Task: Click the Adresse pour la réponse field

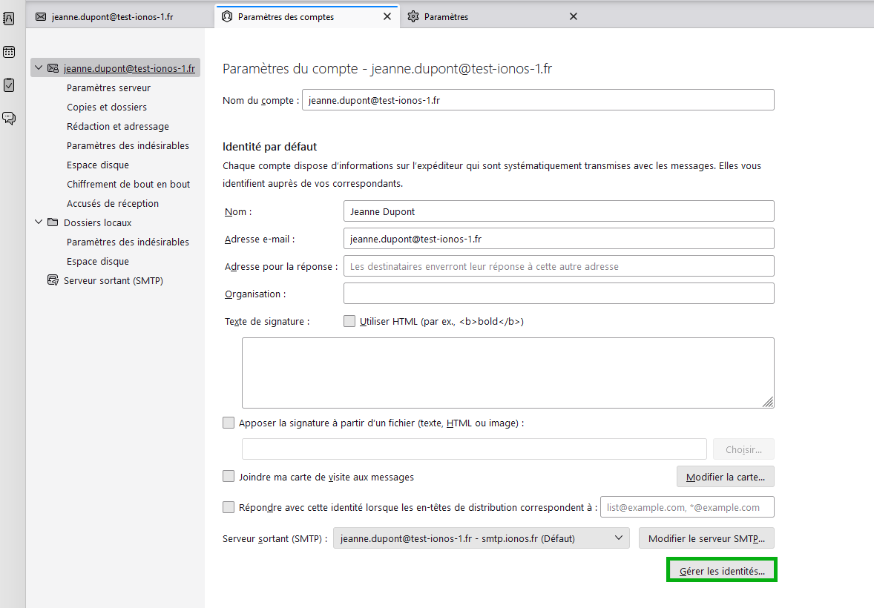Action: click(x=559, y=266)
